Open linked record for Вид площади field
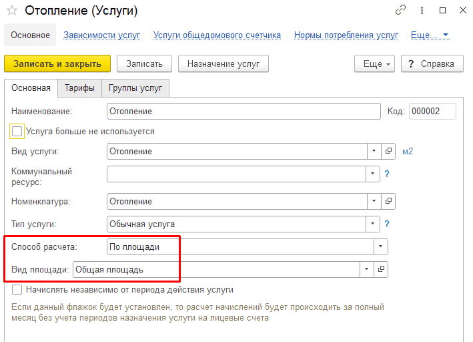 [x=381, y=269]
